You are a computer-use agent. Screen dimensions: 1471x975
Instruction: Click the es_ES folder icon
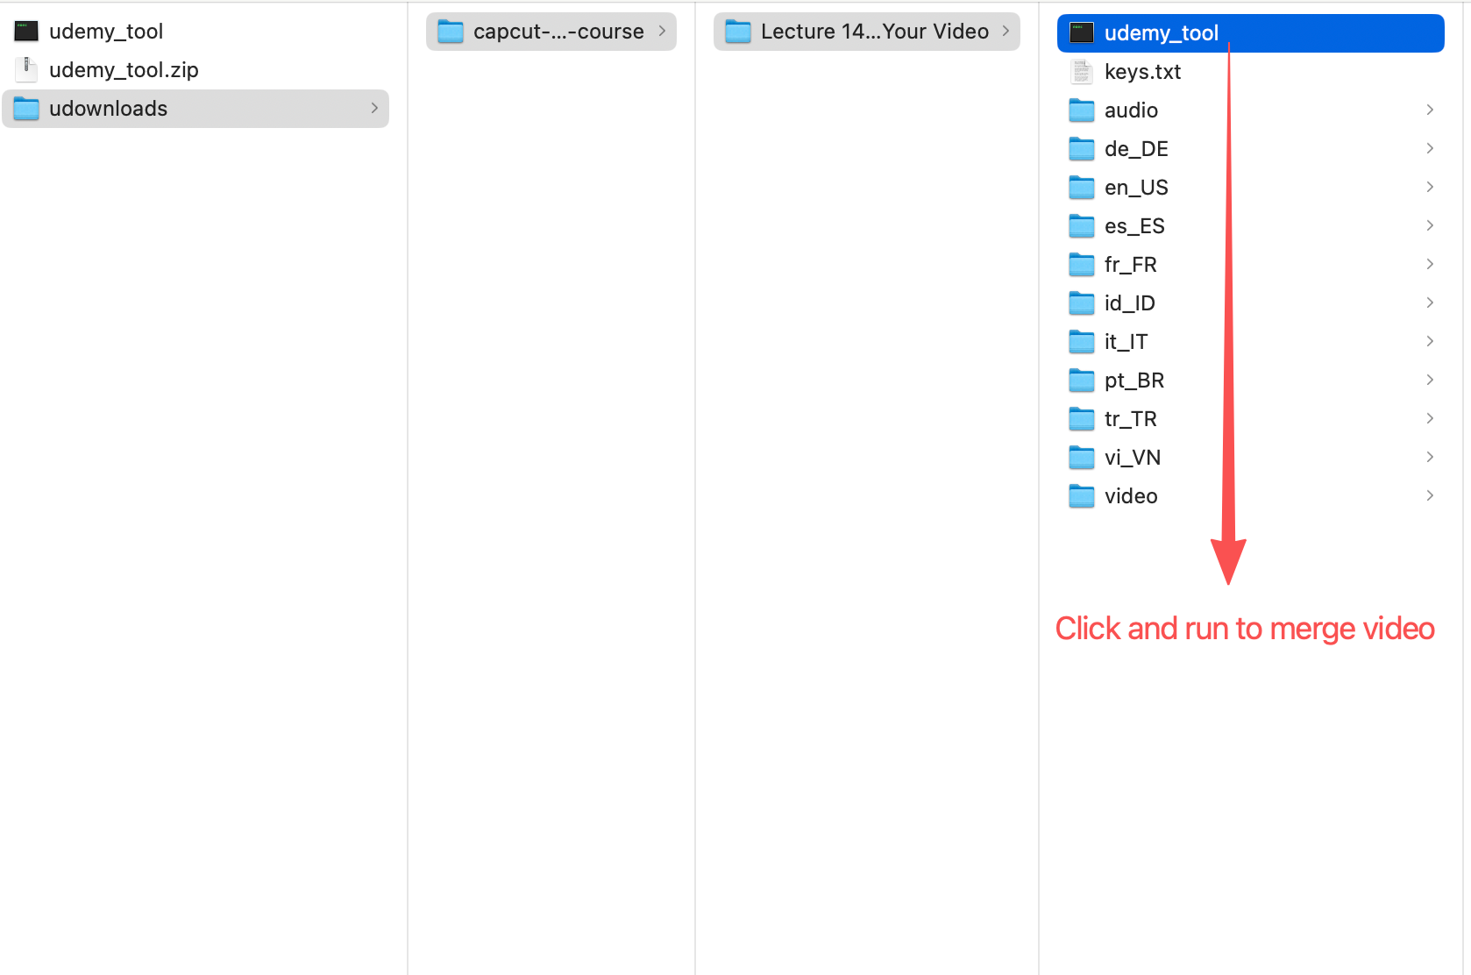[1082, 226]
